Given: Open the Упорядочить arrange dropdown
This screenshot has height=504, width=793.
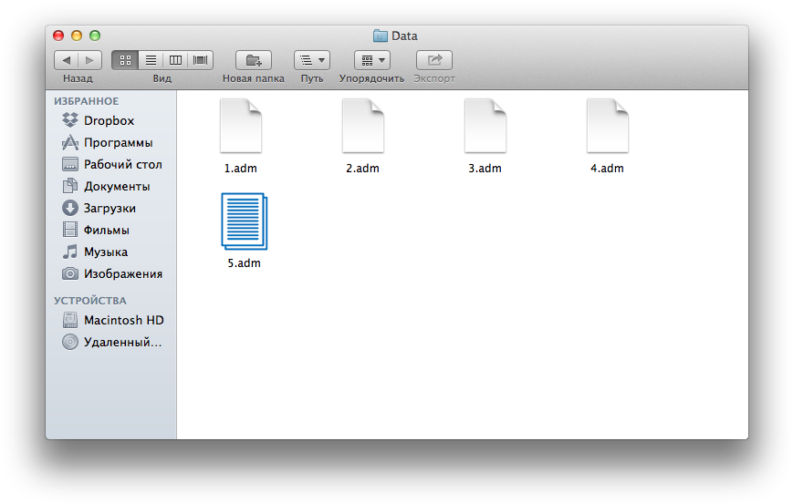Looking at the screenshot, I should 372,60.
